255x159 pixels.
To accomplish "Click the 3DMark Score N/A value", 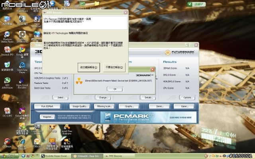I will click(187, 68).
